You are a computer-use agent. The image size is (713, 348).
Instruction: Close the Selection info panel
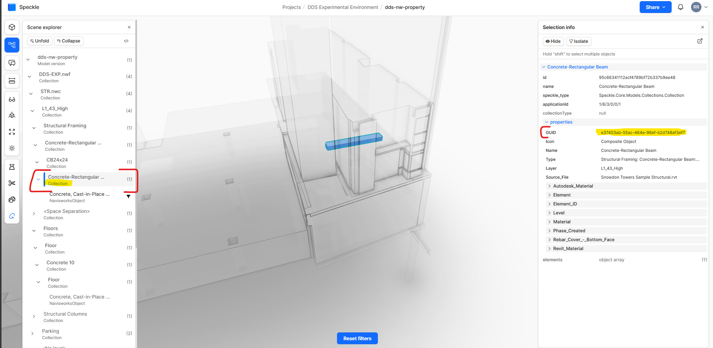(703, 27)
